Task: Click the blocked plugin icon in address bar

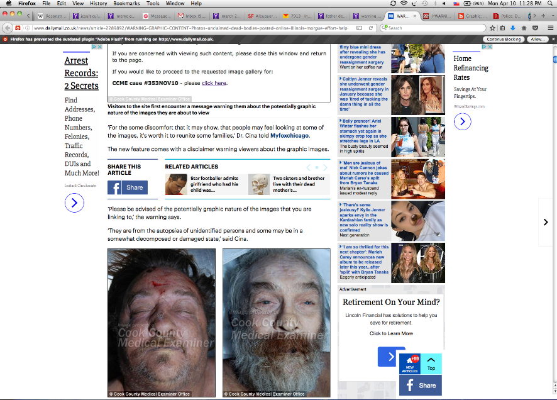Action: tap(18, 28)
